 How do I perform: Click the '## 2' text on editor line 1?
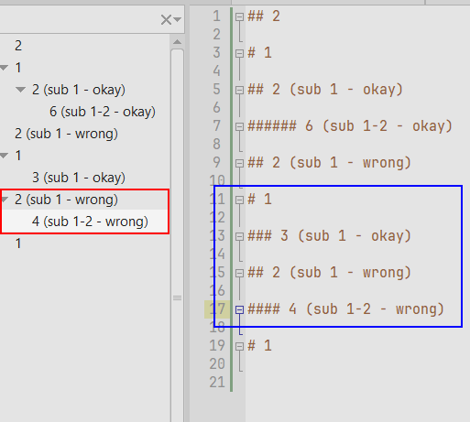point(264,16)
